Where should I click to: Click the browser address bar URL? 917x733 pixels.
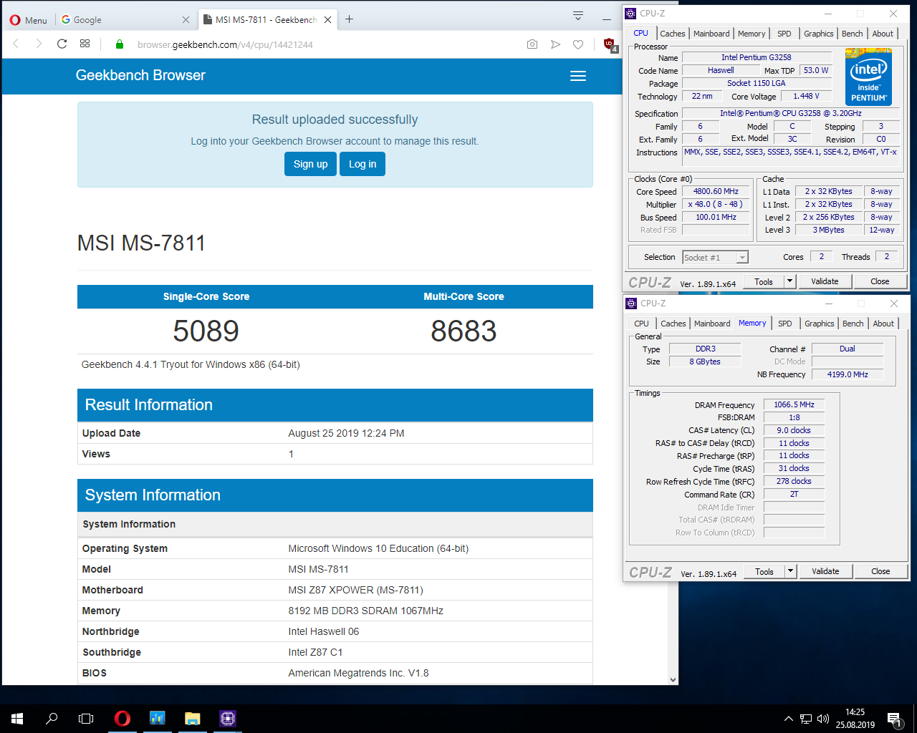click(225, 44)
